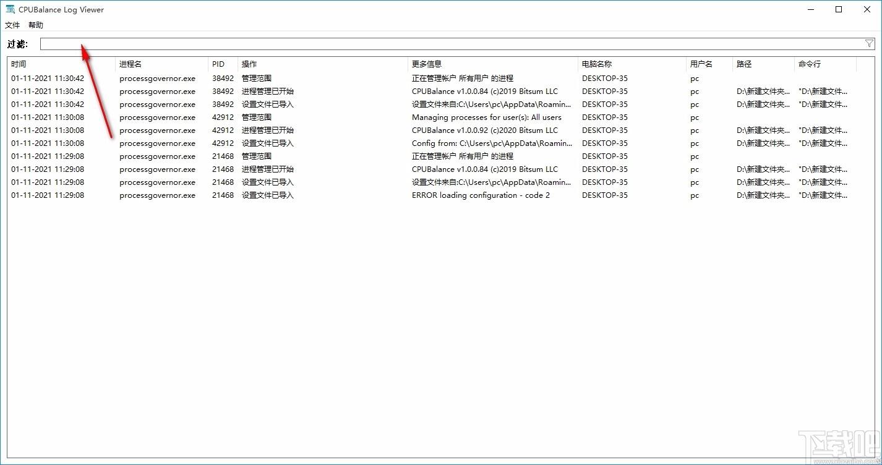Click 管理范围 in the PID 42912 row
The width and height of the screenshot is (882, 465).
click(257, 117)
